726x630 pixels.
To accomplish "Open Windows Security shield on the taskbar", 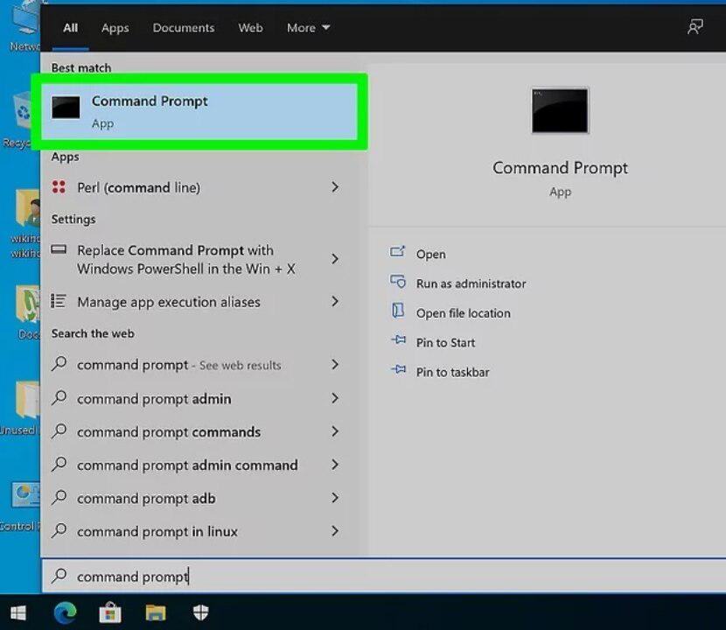I will [x=200, y=612].
